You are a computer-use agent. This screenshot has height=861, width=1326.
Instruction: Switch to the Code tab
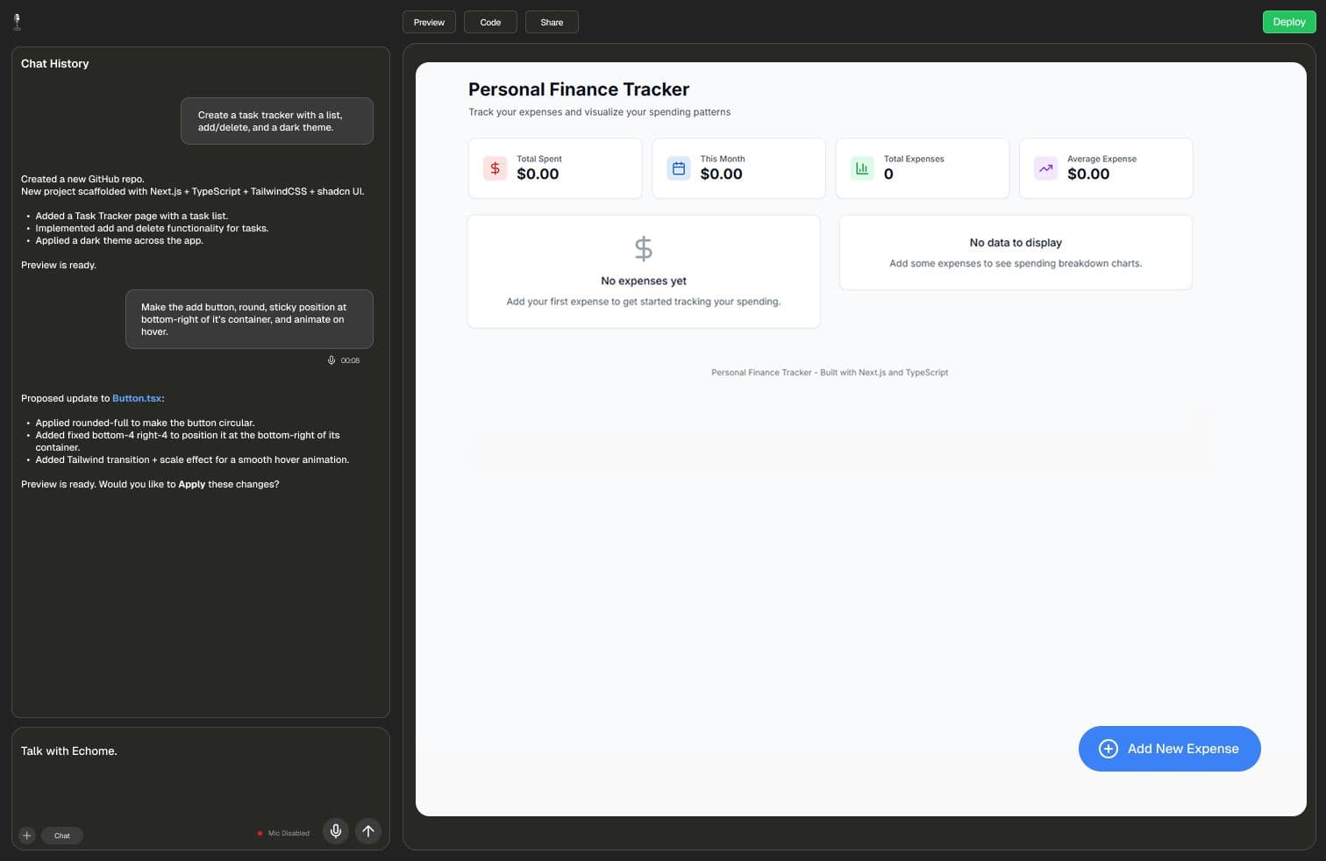point(490,22)
